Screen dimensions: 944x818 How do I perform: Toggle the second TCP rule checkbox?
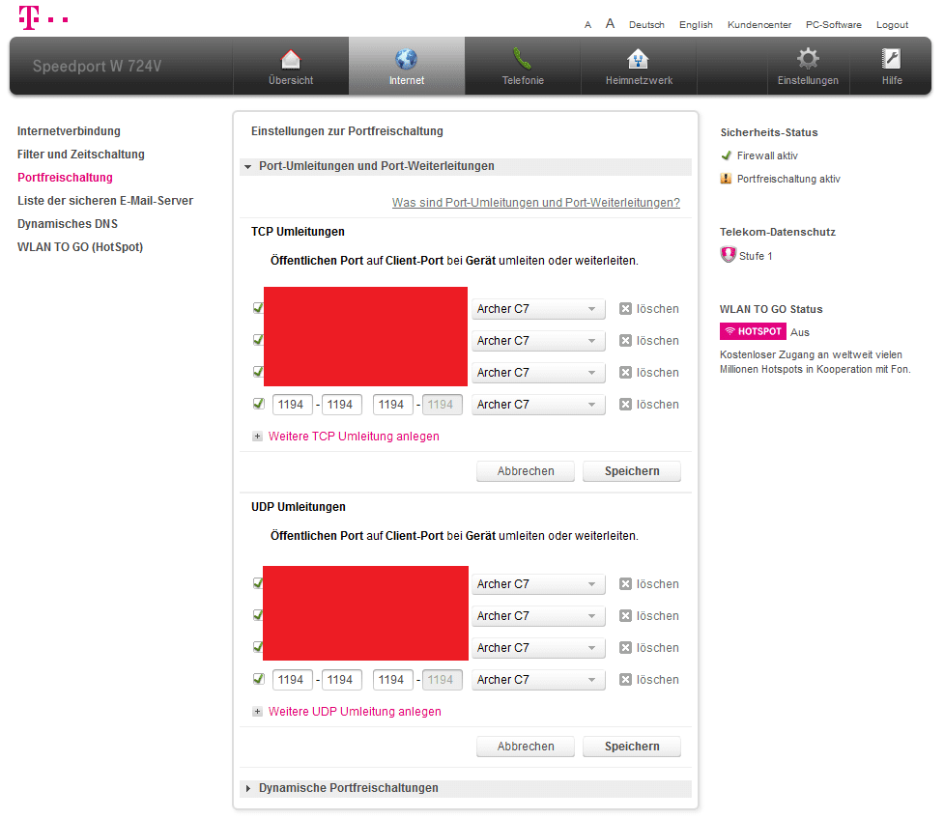click(x=258, y=340)
